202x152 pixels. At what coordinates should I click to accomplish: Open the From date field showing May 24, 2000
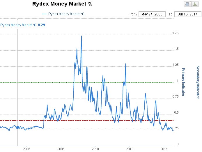152,14
